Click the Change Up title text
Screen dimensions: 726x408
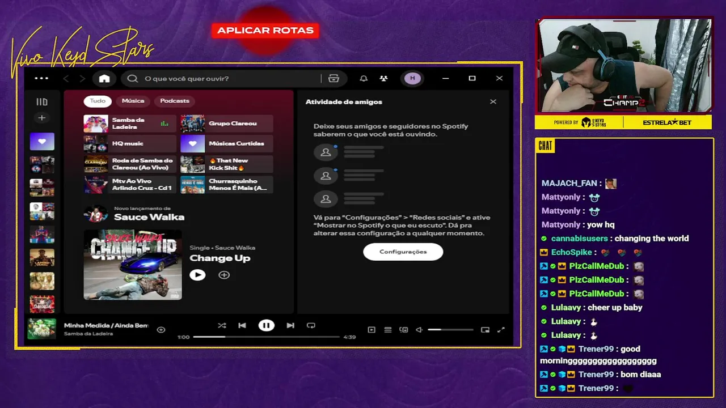220,258
